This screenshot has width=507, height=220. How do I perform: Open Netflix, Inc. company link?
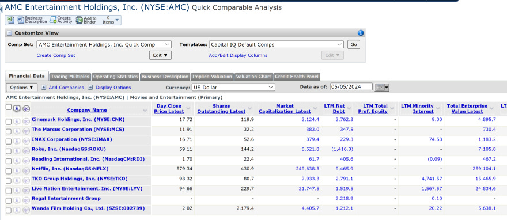point(70,169)
